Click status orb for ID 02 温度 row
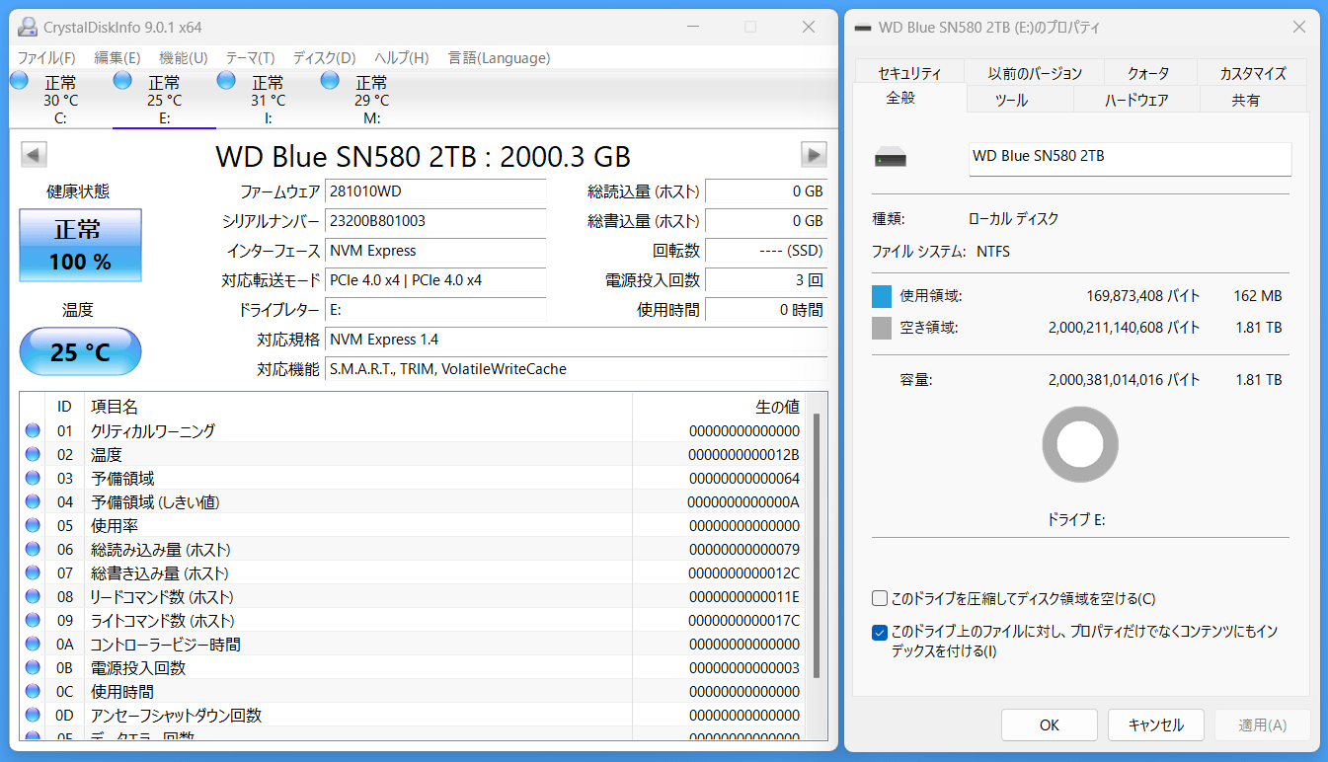This screenshot has width=1328, height=762. coord(33,454)
